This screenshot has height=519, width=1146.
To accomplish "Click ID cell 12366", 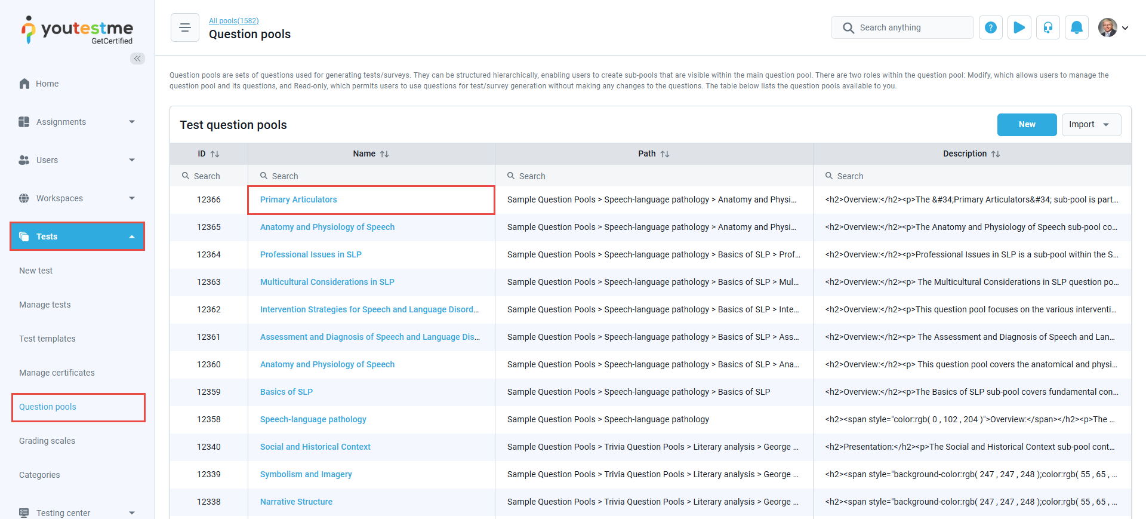I will click(x=209, y=199).
